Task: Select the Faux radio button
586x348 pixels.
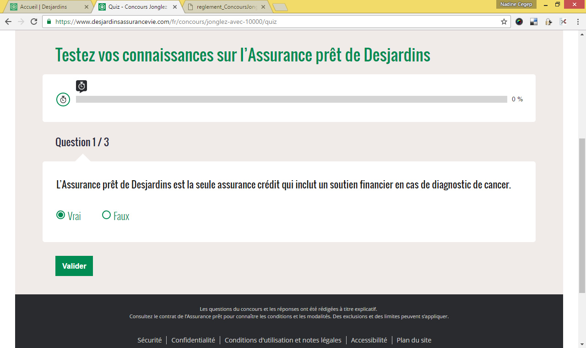Action: 106,215
